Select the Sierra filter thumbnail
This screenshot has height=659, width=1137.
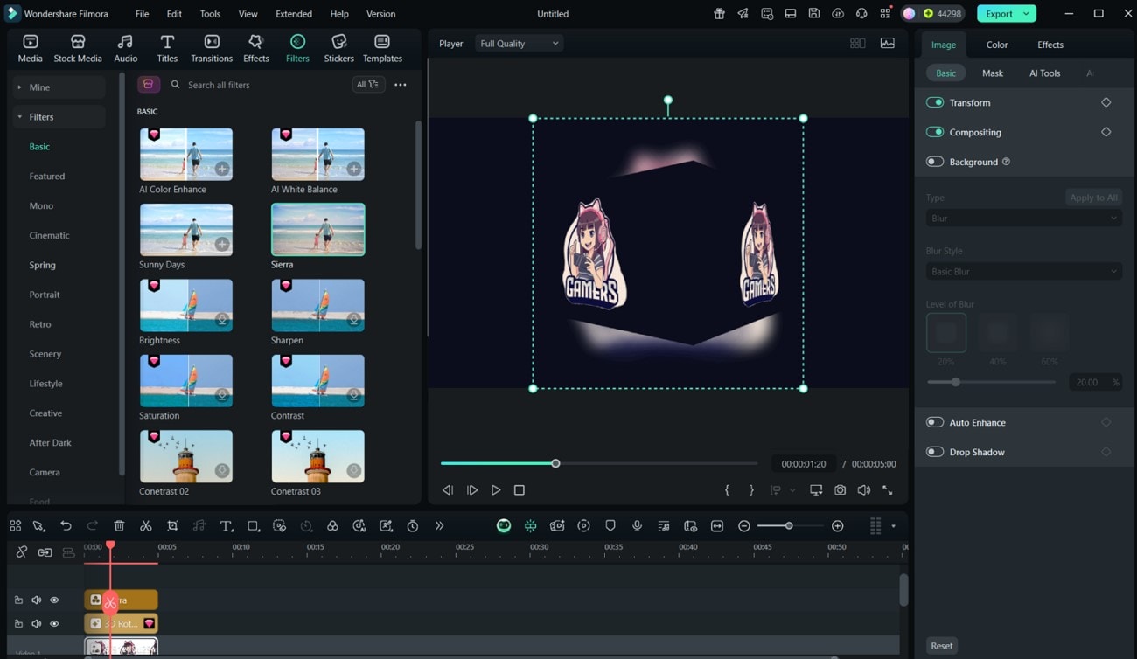[317, 229]
